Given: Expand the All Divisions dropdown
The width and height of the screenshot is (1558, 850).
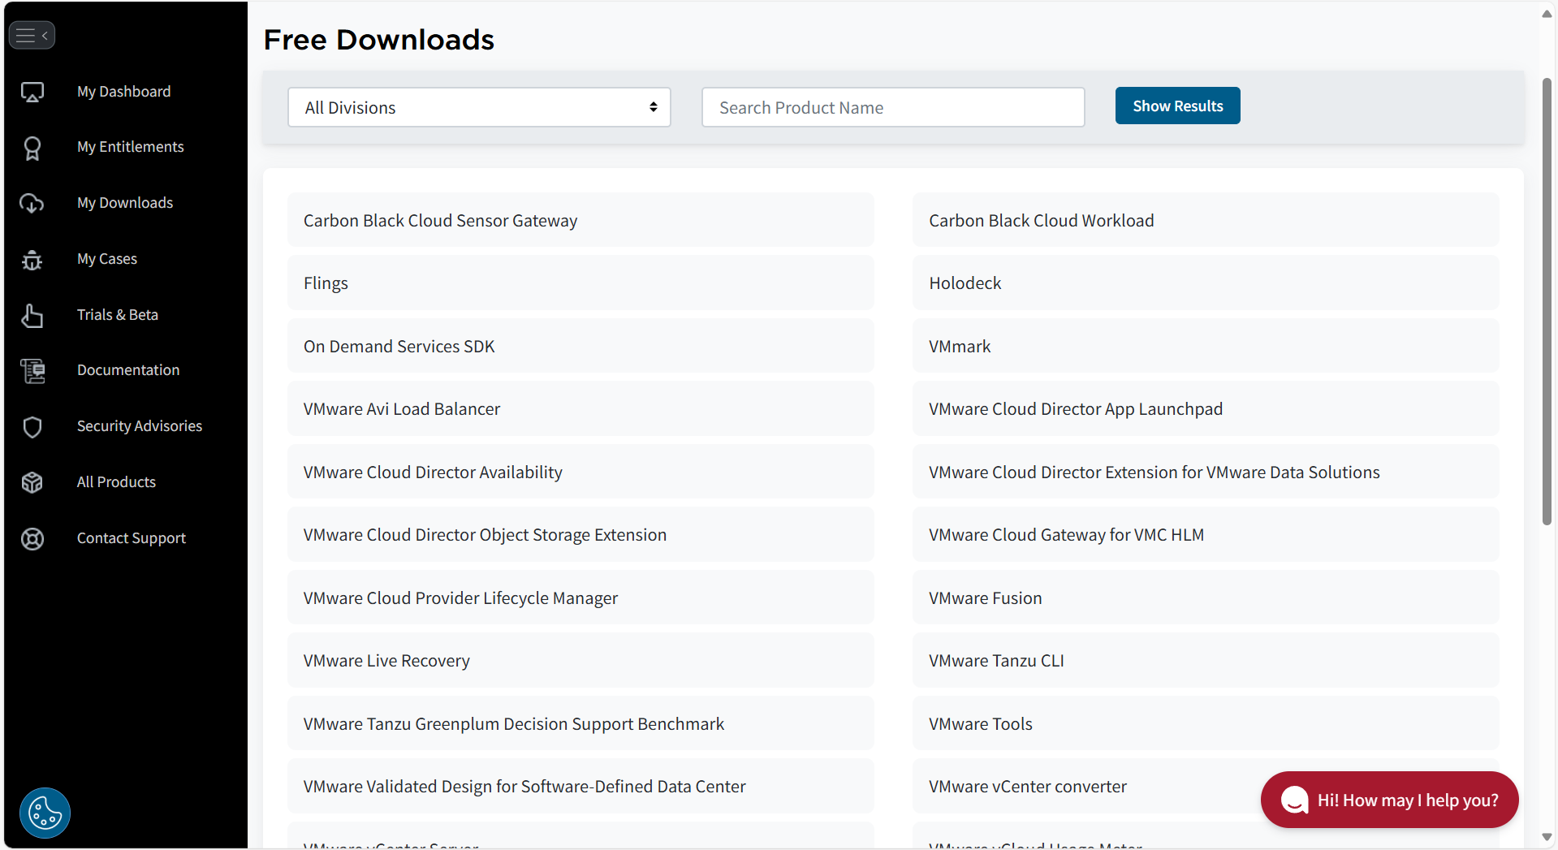Looking at the screenshot, I should pyautogui.click(x=479, y=107).
